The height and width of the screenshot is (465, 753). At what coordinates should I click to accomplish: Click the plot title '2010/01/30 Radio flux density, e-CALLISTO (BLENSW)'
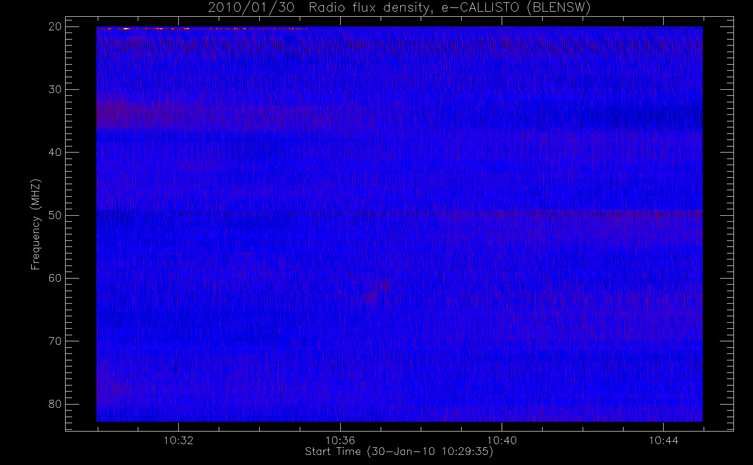pos(399,8)
